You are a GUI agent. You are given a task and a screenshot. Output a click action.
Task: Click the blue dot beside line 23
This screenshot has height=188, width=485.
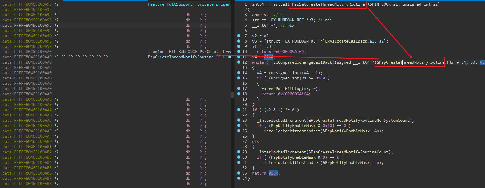[x=239, y=120]
